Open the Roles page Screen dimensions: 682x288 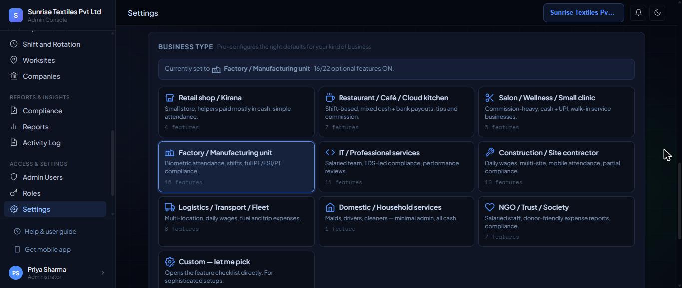[x=55, y=193]
